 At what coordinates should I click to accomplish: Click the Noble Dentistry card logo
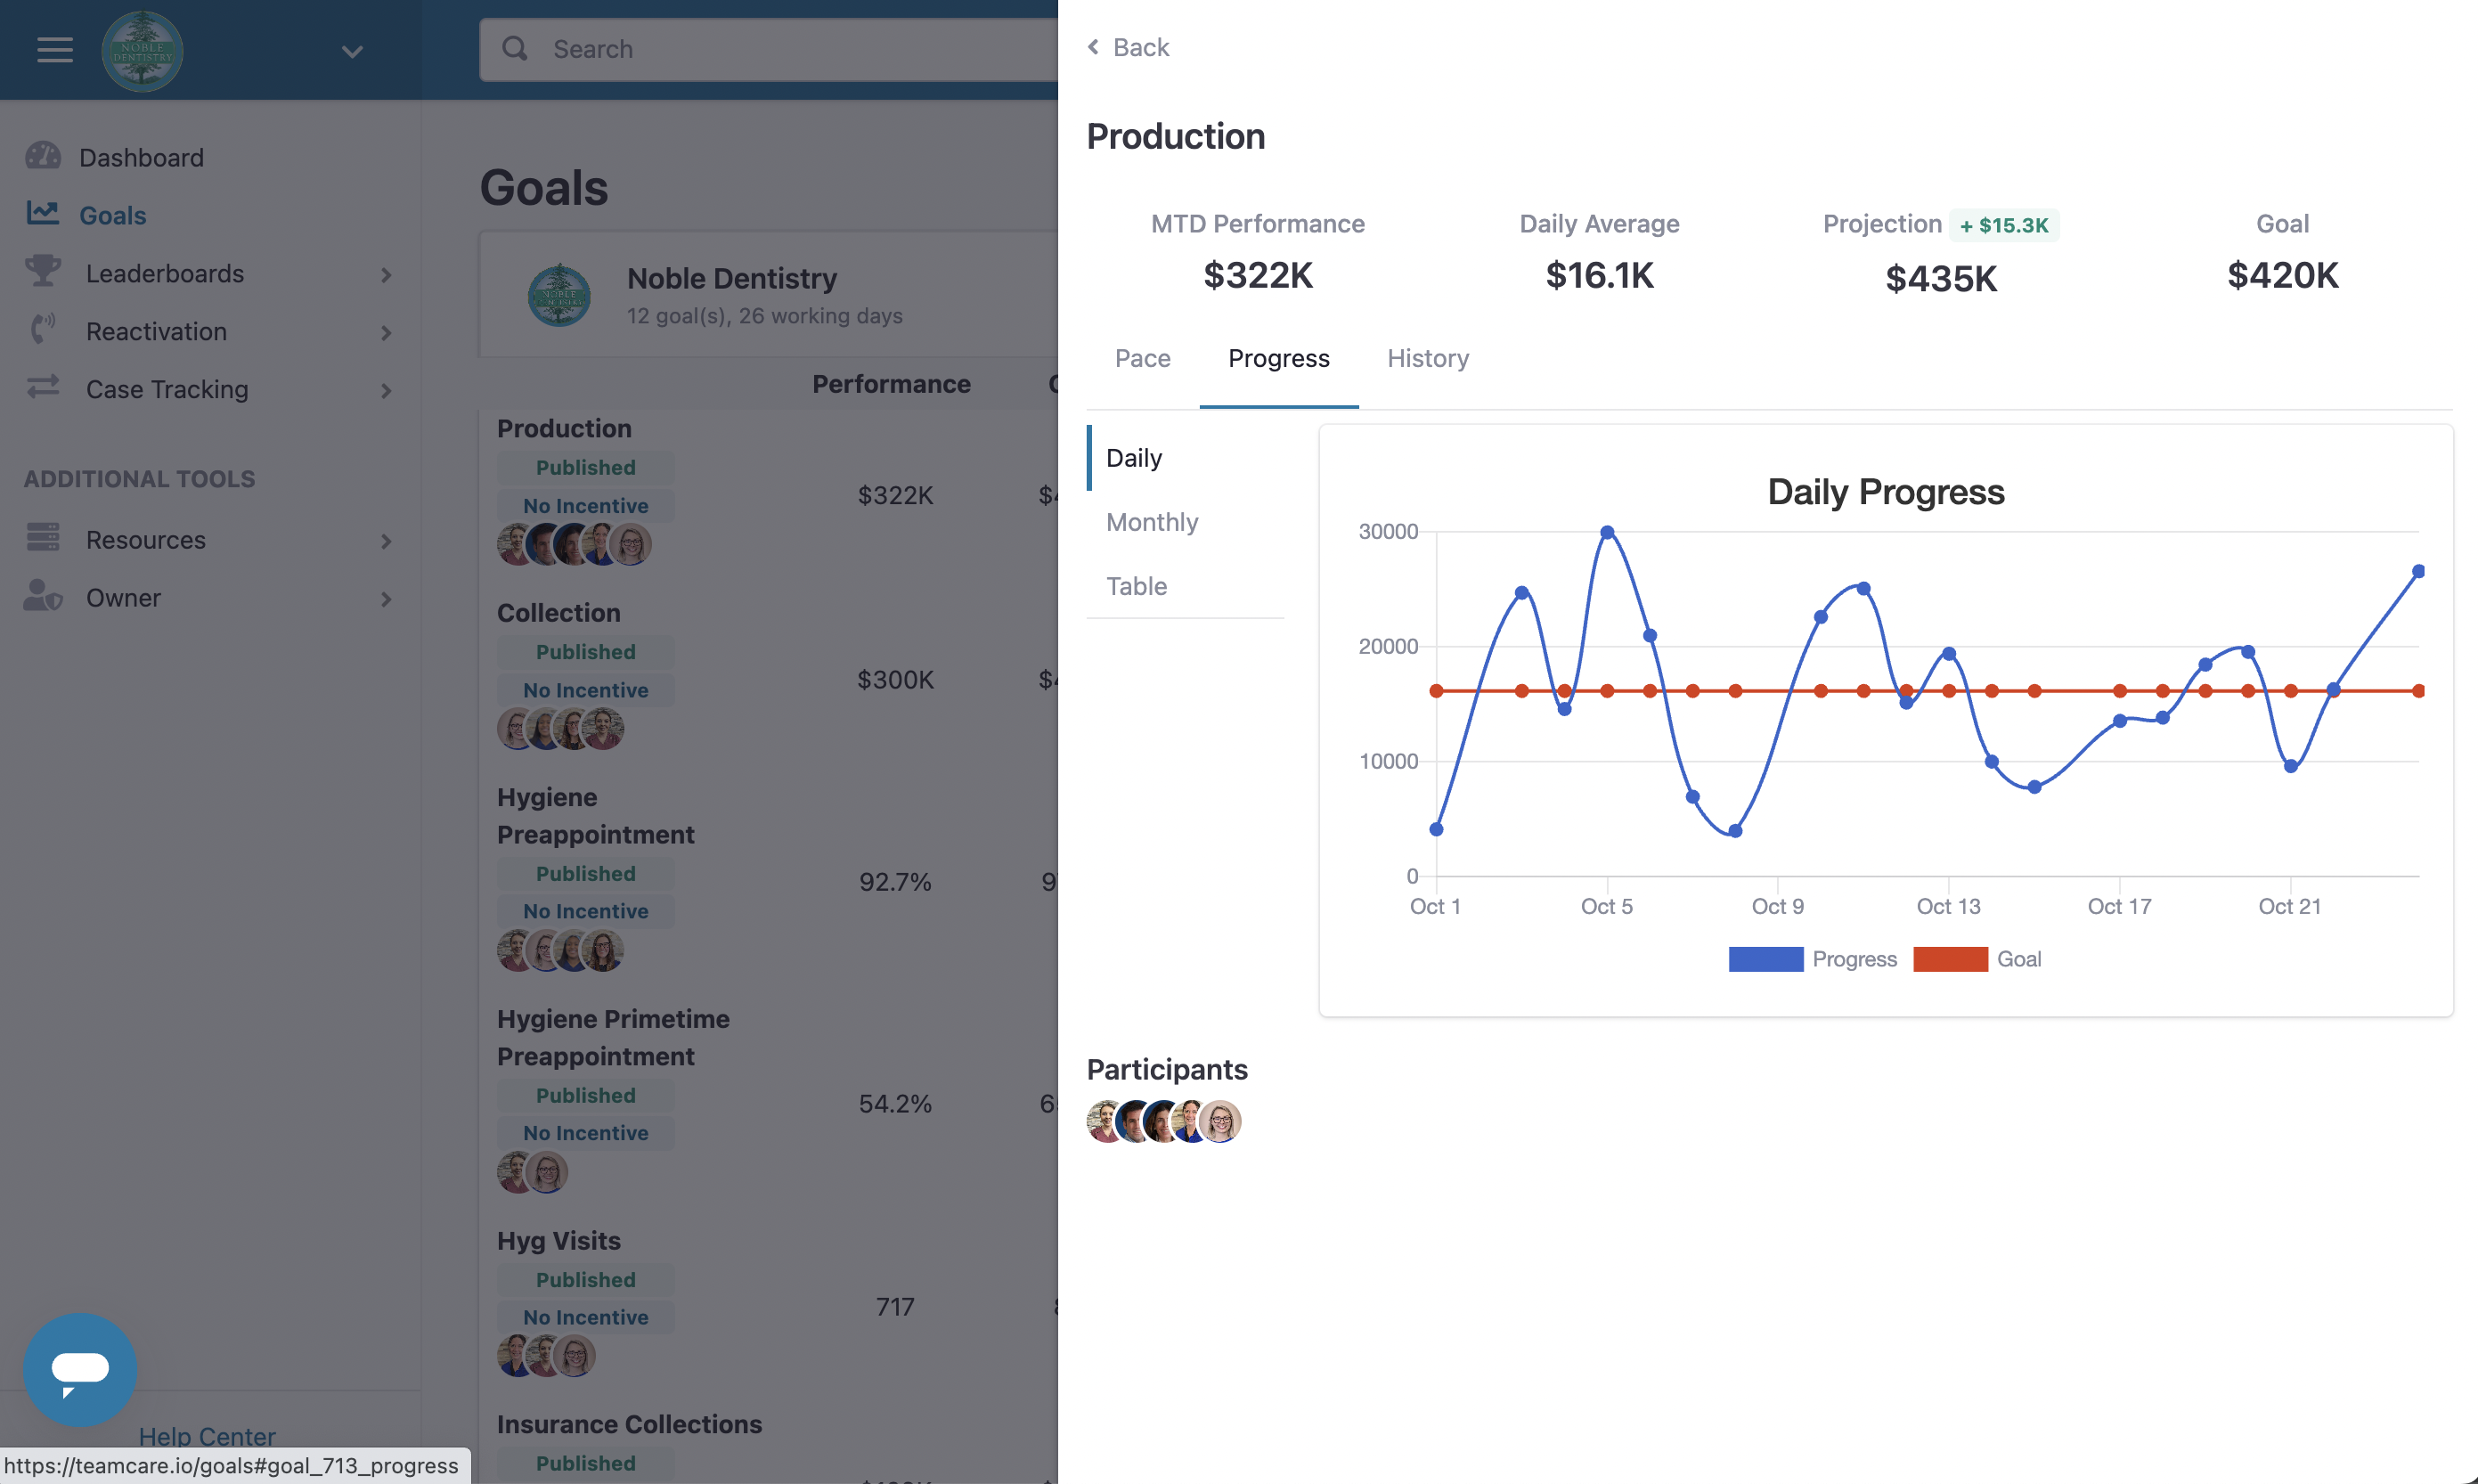[x=559, y=295]
